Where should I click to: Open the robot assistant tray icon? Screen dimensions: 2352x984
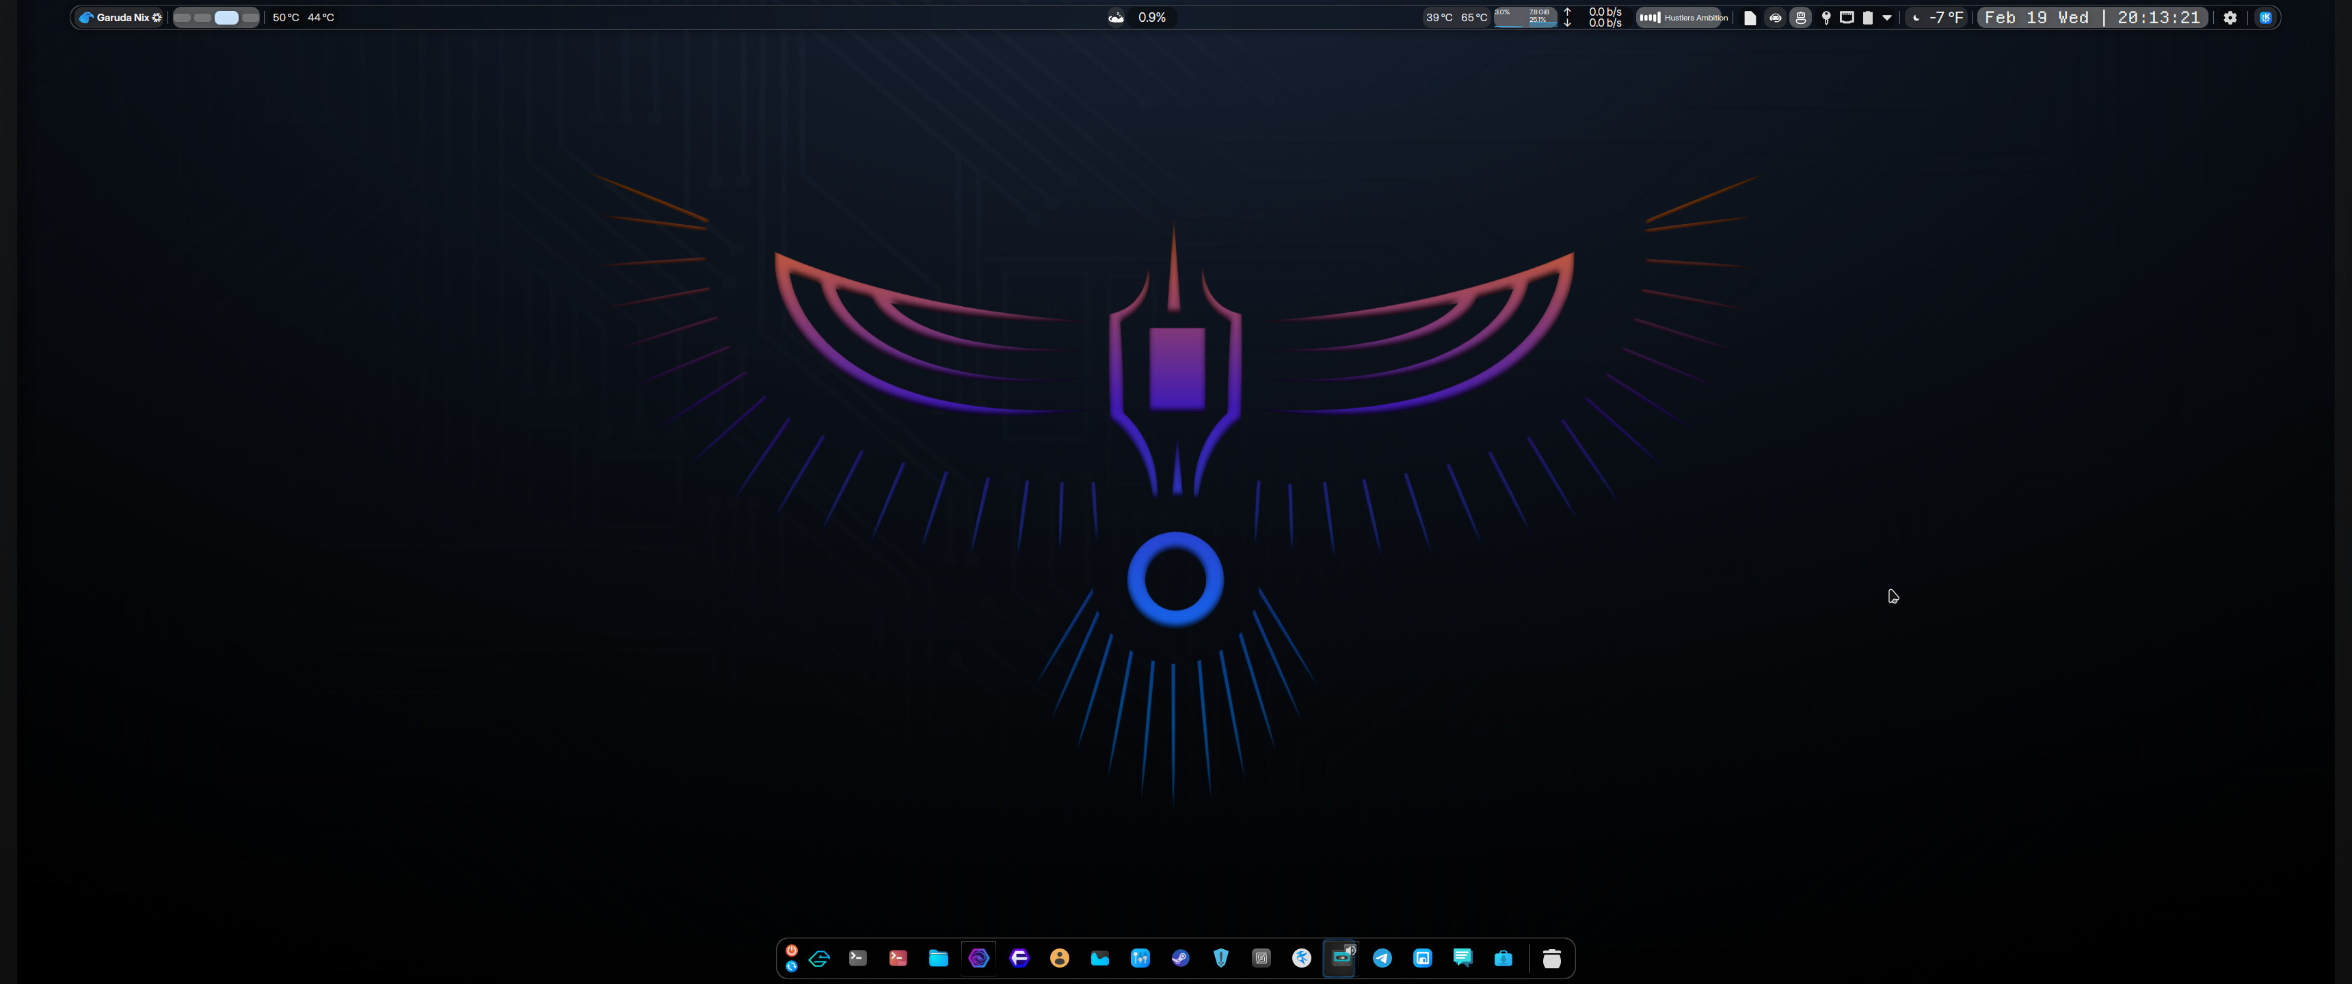coord(1800,17)
